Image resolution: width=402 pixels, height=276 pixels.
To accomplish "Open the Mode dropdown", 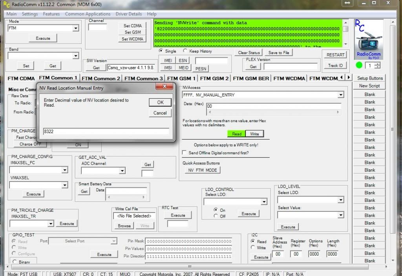I will click(x=75, y=28).
